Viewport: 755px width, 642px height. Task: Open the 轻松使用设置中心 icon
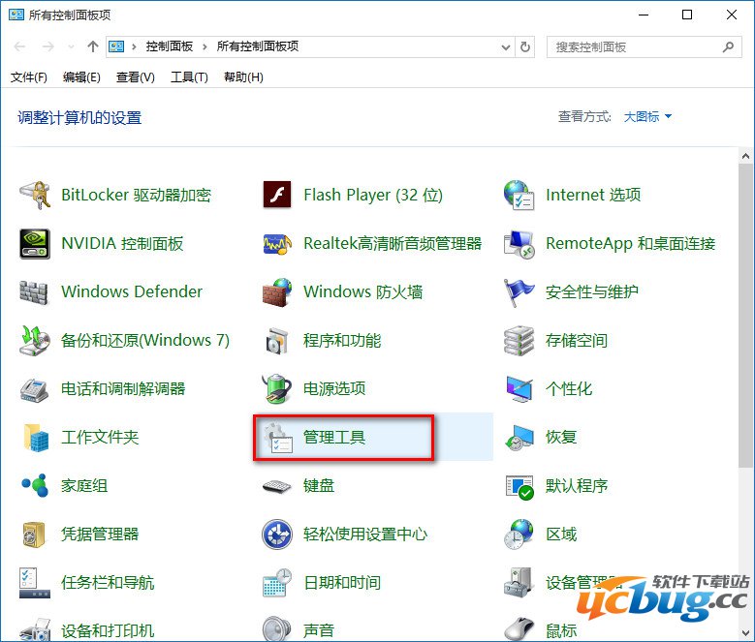277,534
